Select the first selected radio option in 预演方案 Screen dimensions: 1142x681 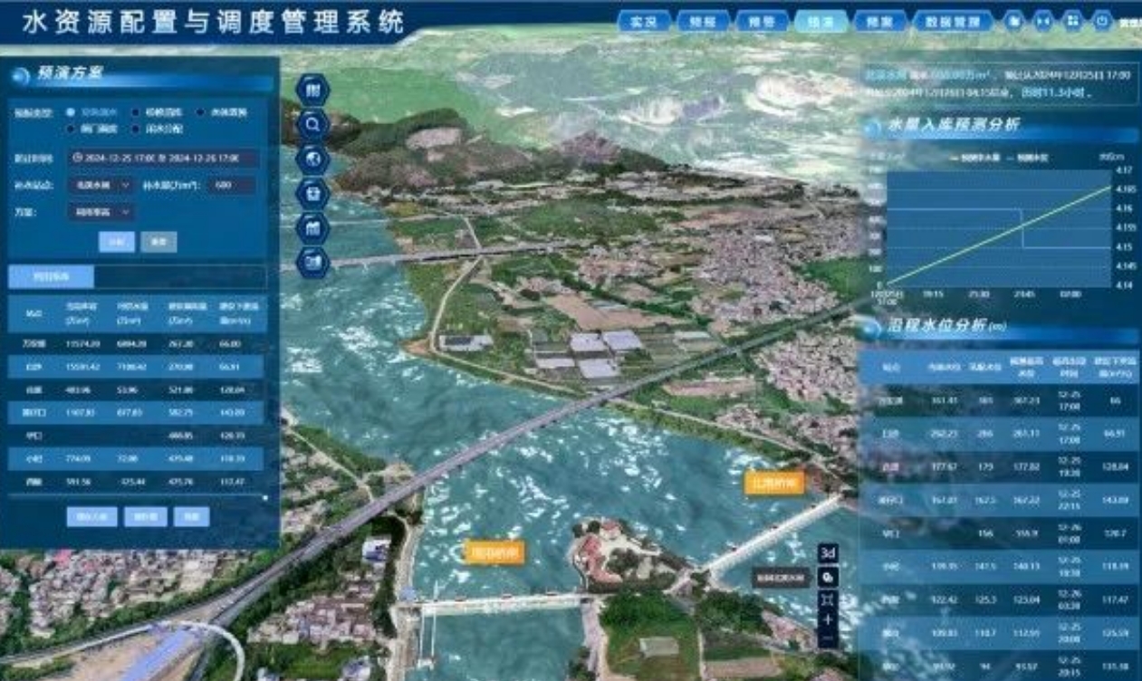(71, 113)
